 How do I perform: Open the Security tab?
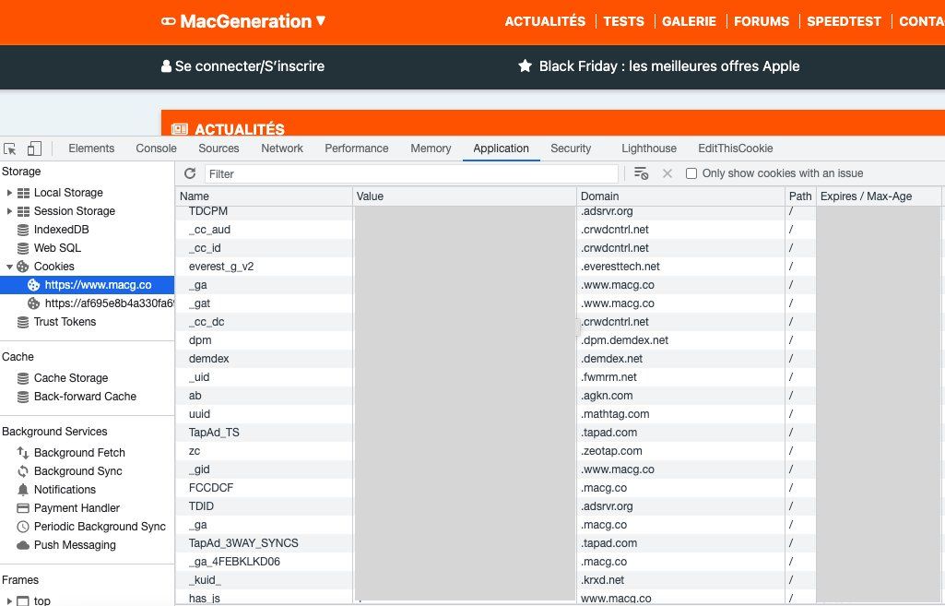[571, 149]
